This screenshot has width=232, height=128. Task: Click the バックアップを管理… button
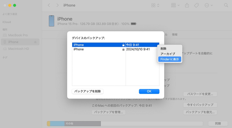[x=108, y=112]
